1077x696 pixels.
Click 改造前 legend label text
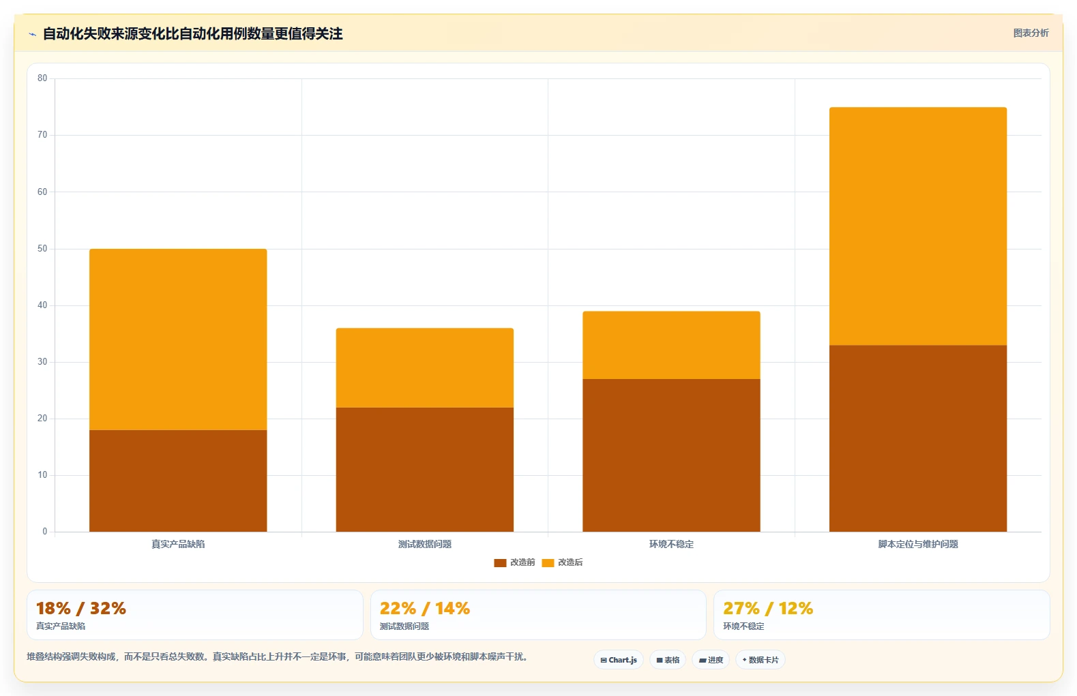tap(522, 562)
